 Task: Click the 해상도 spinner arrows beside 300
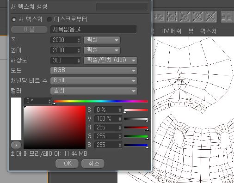tap(79, 61)
